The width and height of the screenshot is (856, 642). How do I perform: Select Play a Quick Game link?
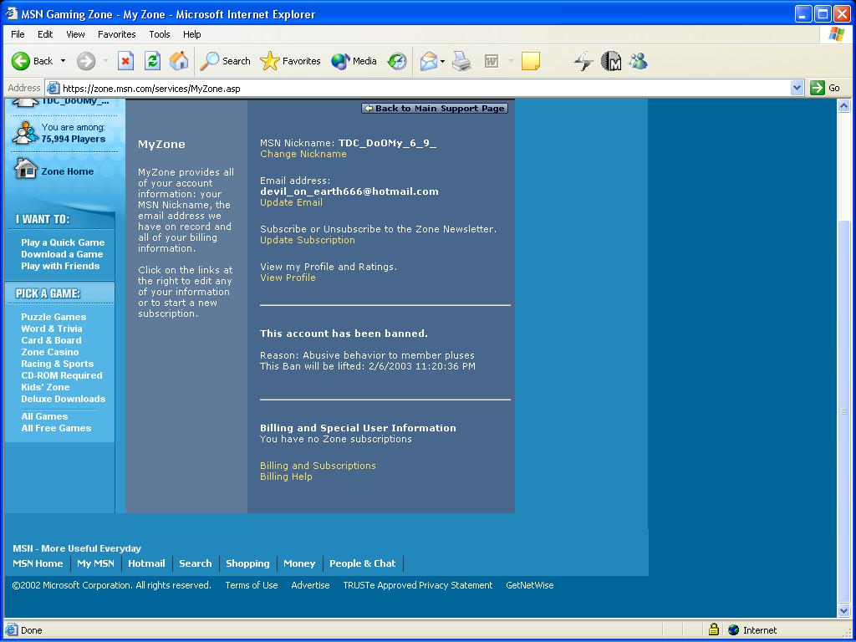click(x=63, y=242)
